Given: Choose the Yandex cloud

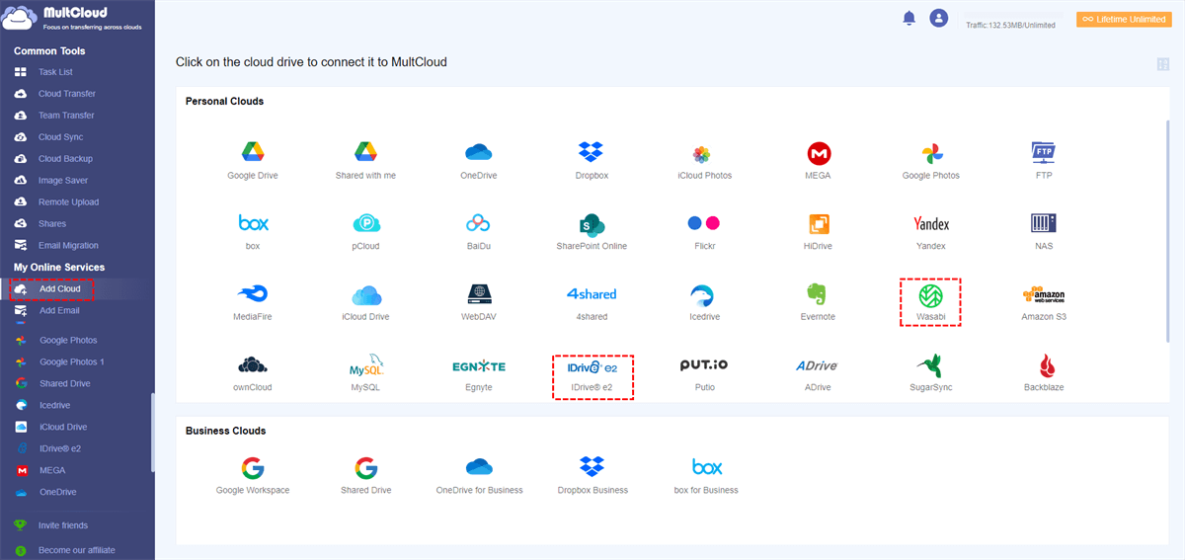Looking at the screenshot, I should [930, 232].
